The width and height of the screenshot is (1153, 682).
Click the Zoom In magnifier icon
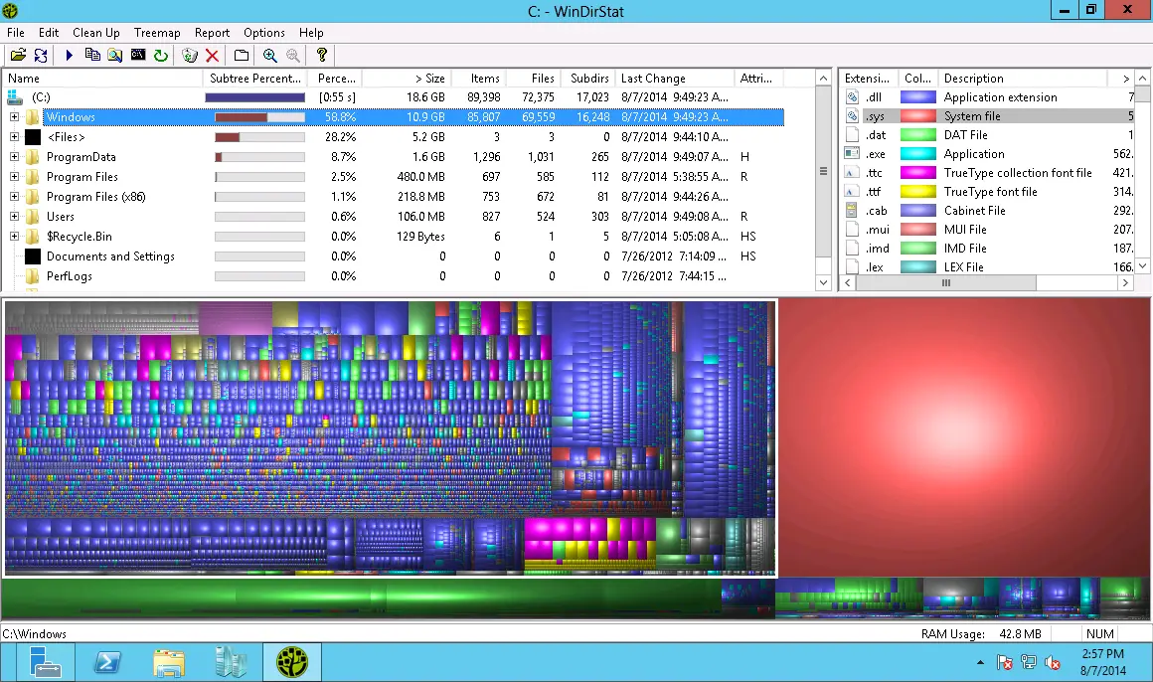tap(270, 56)
